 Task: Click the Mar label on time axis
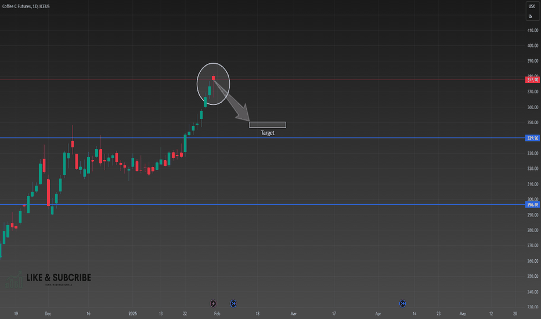tap(294, 313)
